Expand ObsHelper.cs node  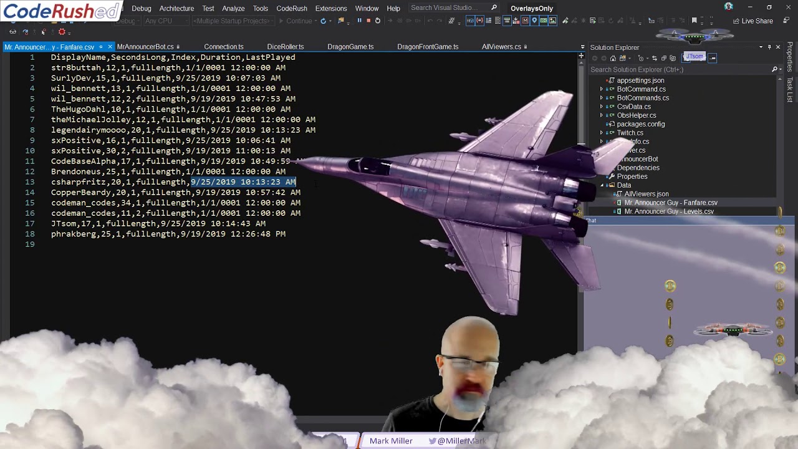click(x=602, y=115)
